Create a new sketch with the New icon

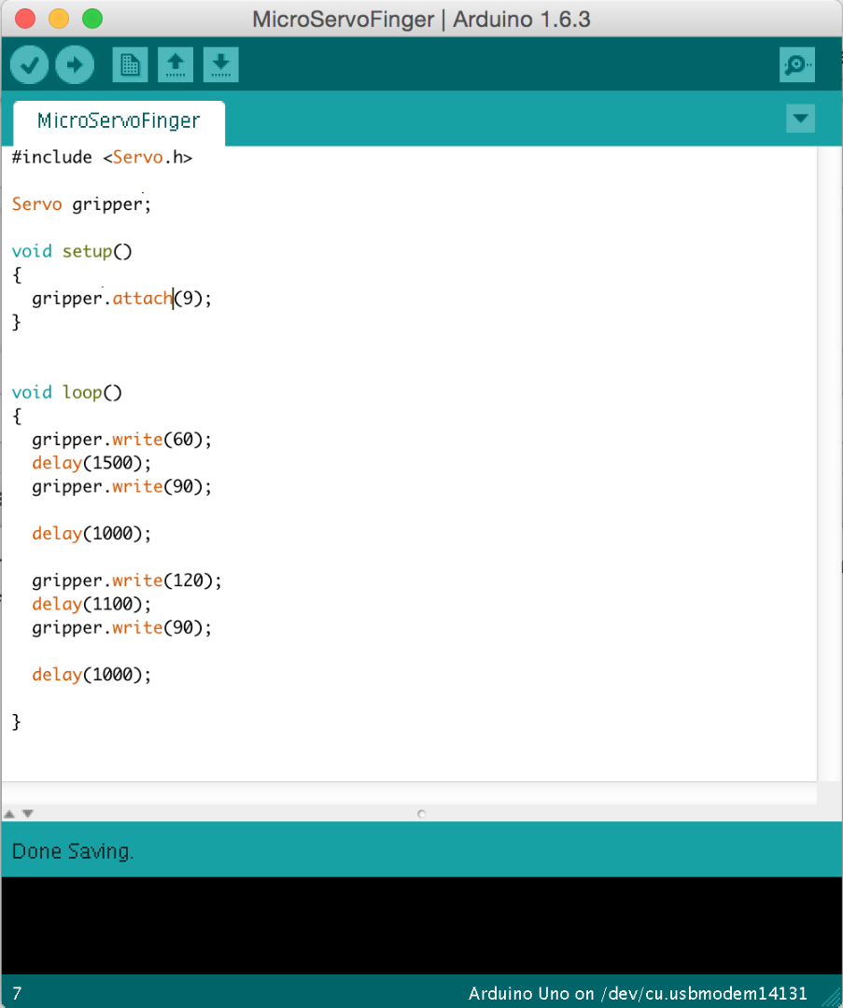[x=130, y=64]
